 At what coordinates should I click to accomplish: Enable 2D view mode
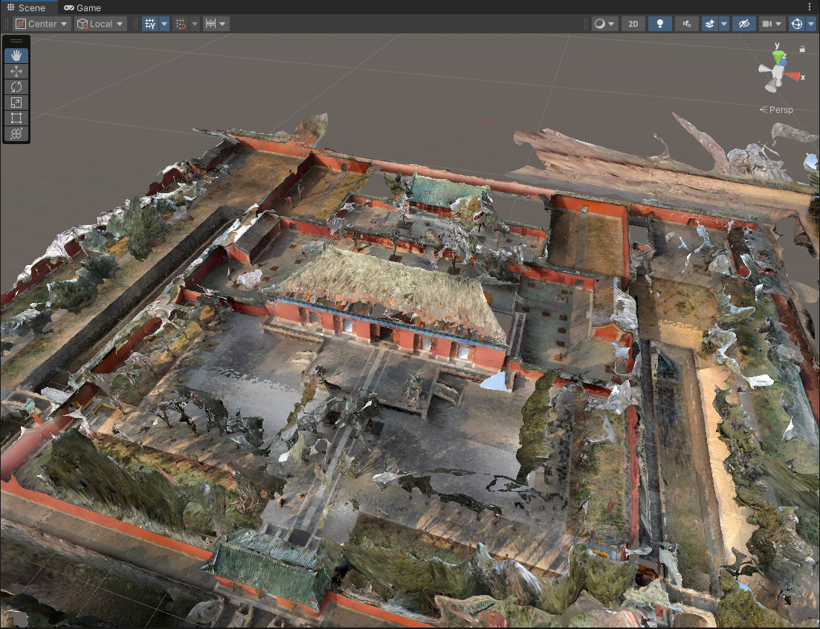pyautogui.click(x=633, y=24)
